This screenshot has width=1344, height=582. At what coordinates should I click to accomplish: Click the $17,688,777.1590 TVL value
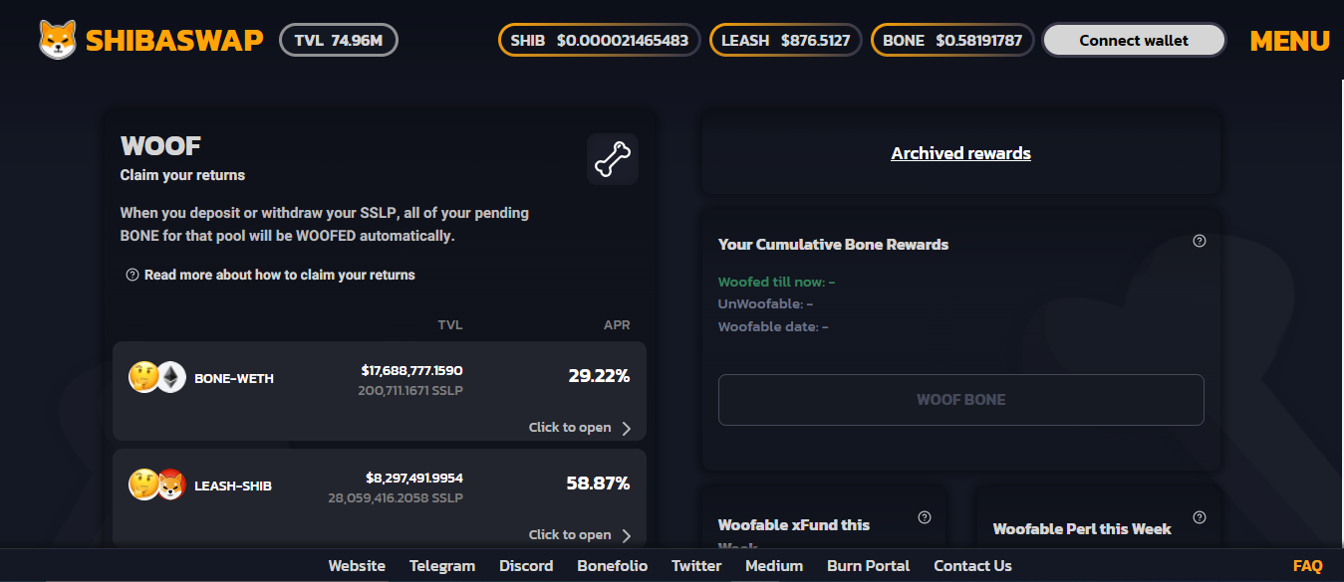point(412,370)
